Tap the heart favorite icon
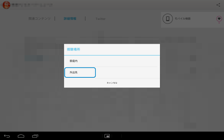The height and width of the screenshot is (140, 224). click(x=219, y=19)
